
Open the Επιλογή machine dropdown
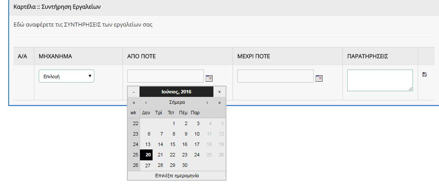(67, 76)
